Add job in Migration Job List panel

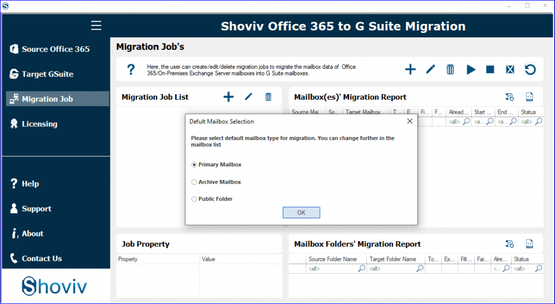229,96
